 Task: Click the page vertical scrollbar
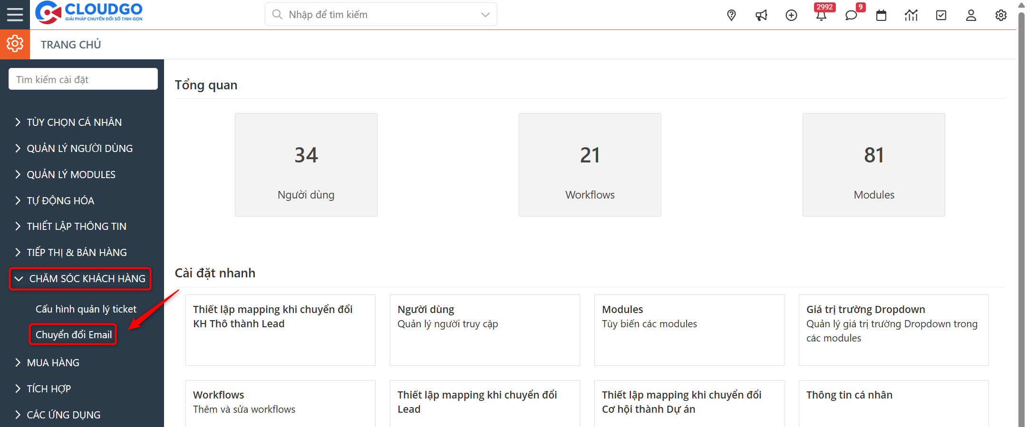click(x=1021, y=214)
